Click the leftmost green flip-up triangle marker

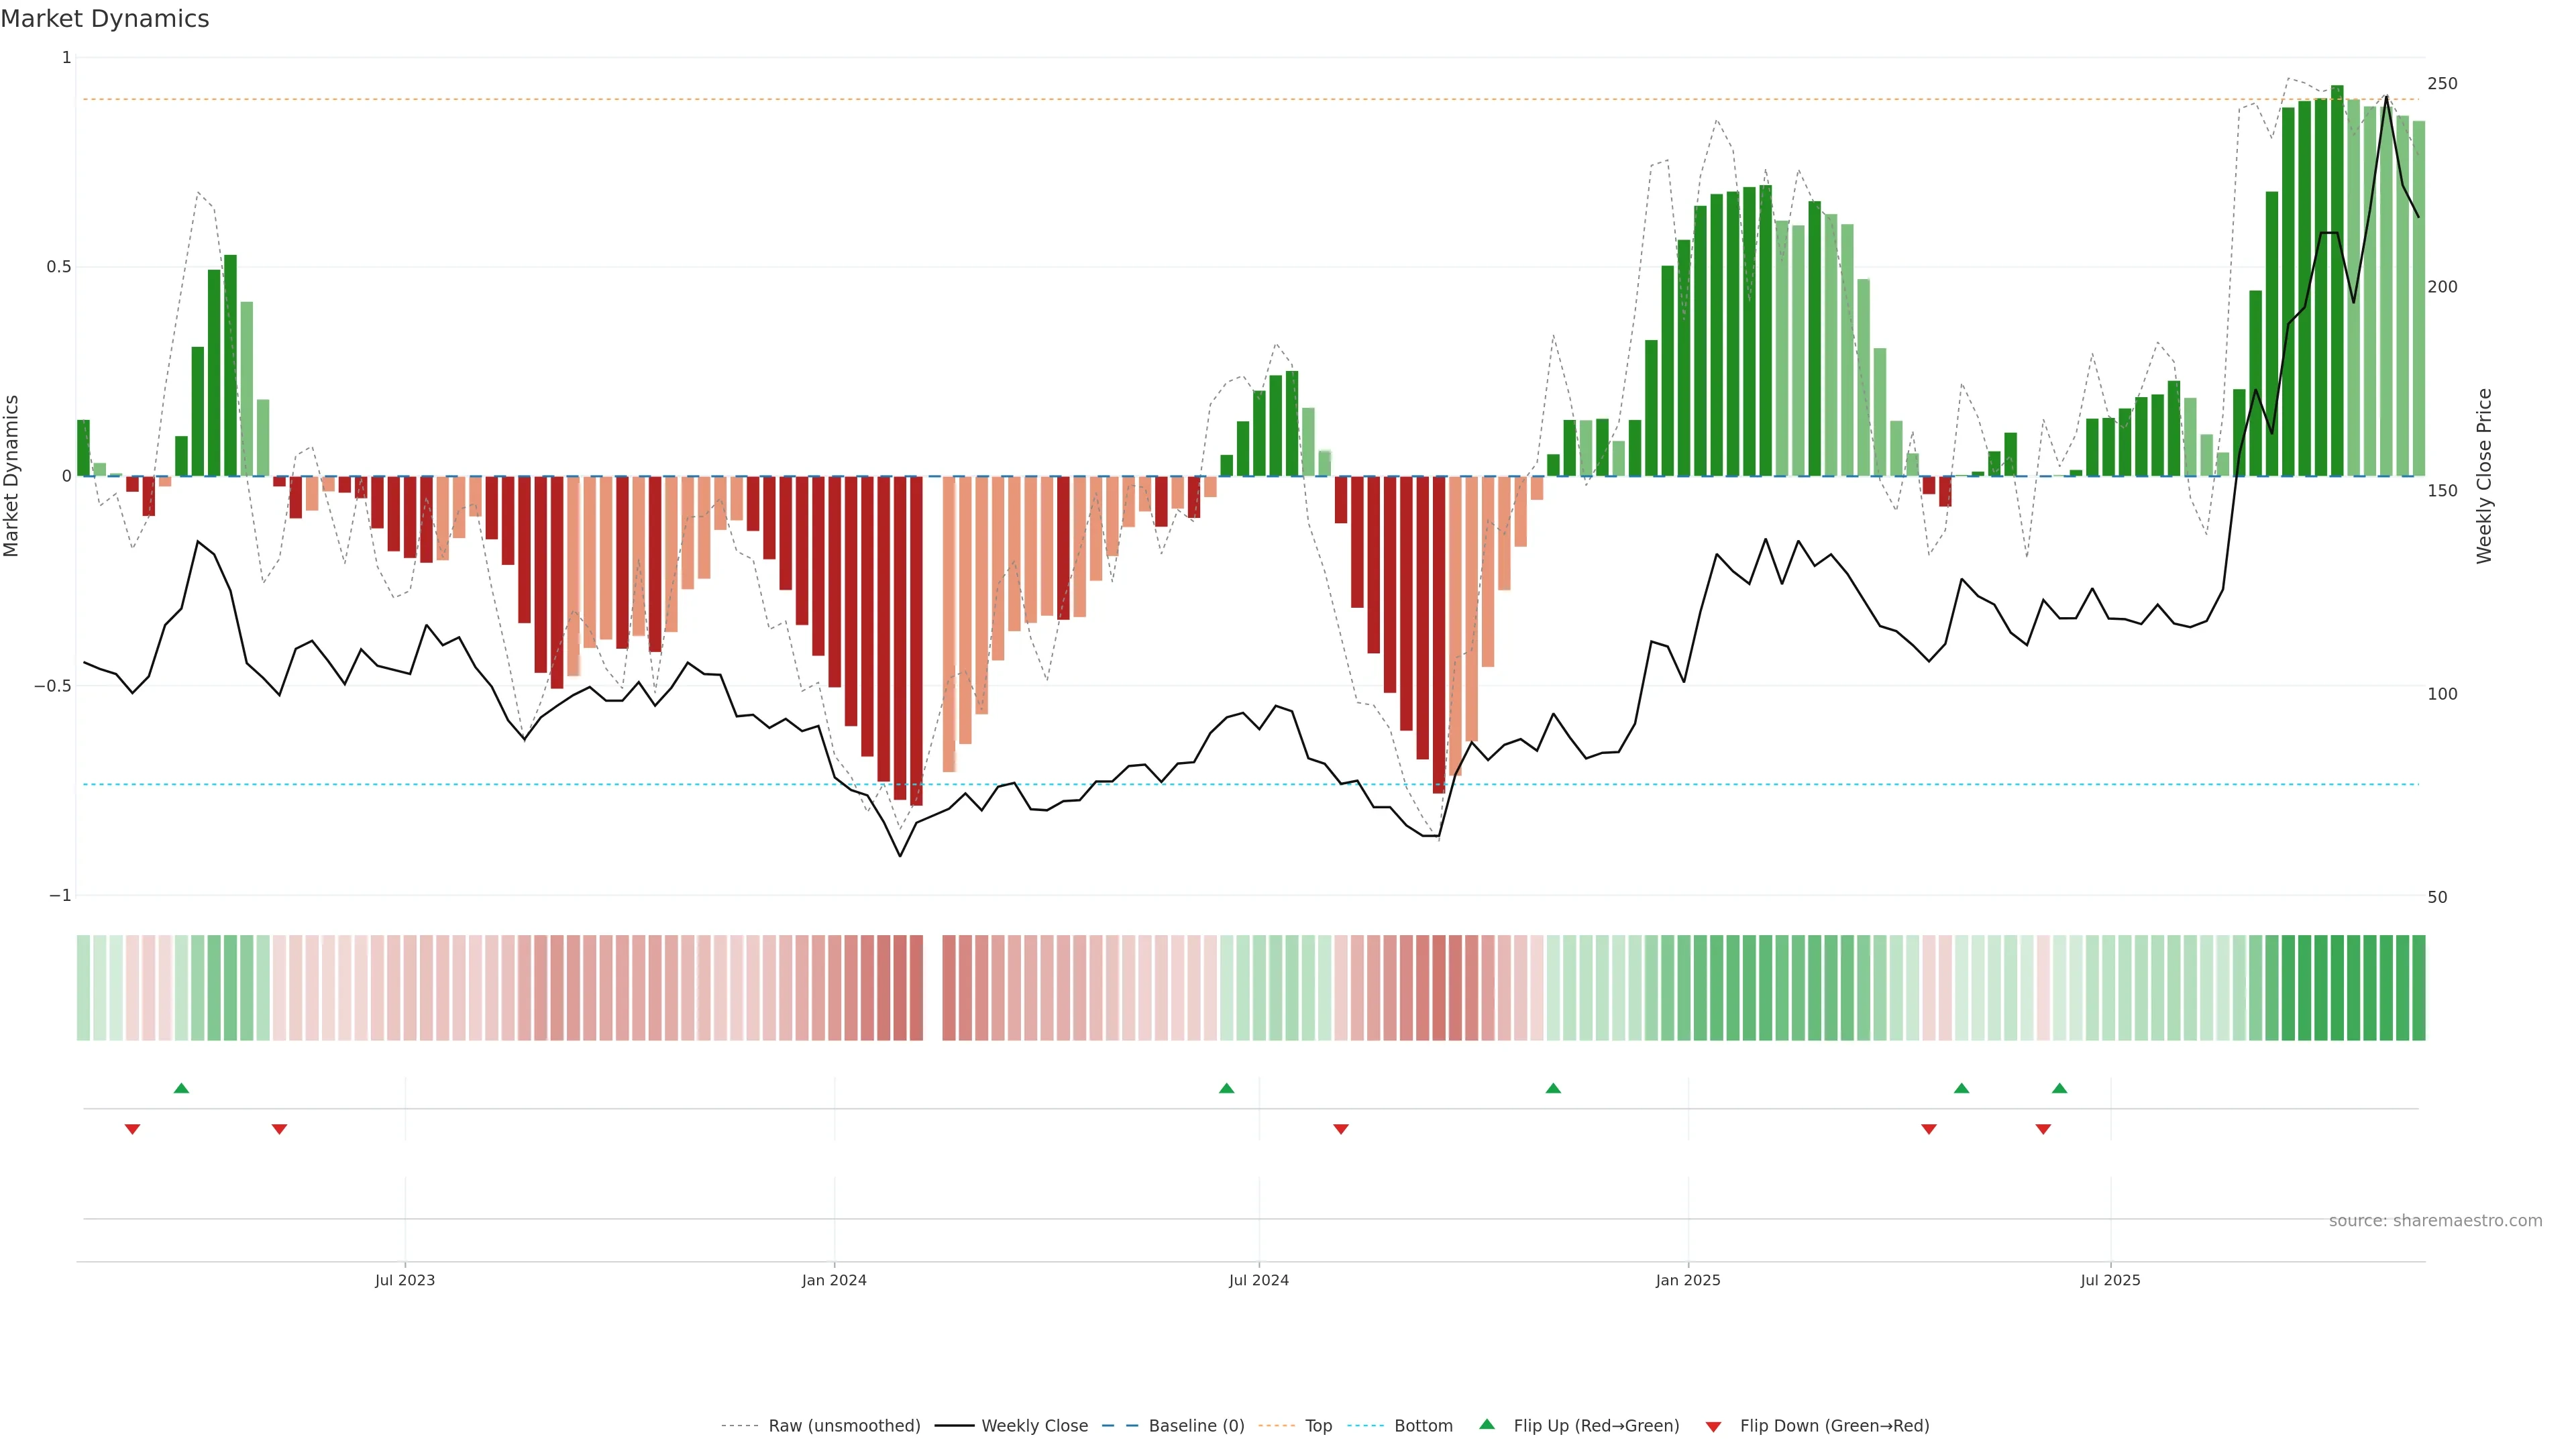(x=181, y=1088)
